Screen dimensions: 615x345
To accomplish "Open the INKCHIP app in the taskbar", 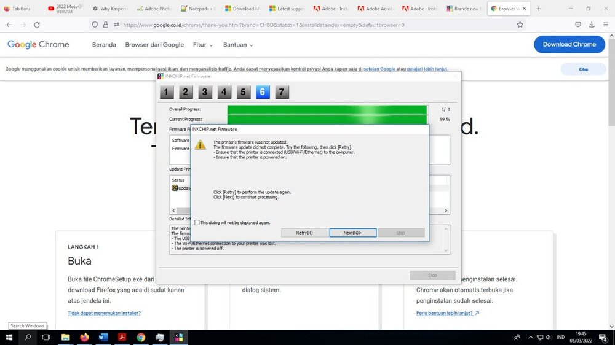I will click(x=179, y=337).
